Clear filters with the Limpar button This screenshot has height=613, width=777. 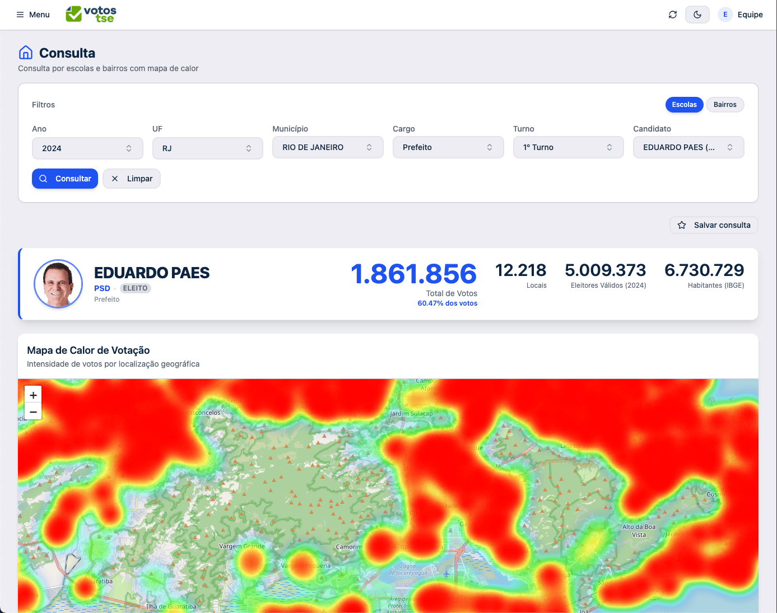point(131,179)
